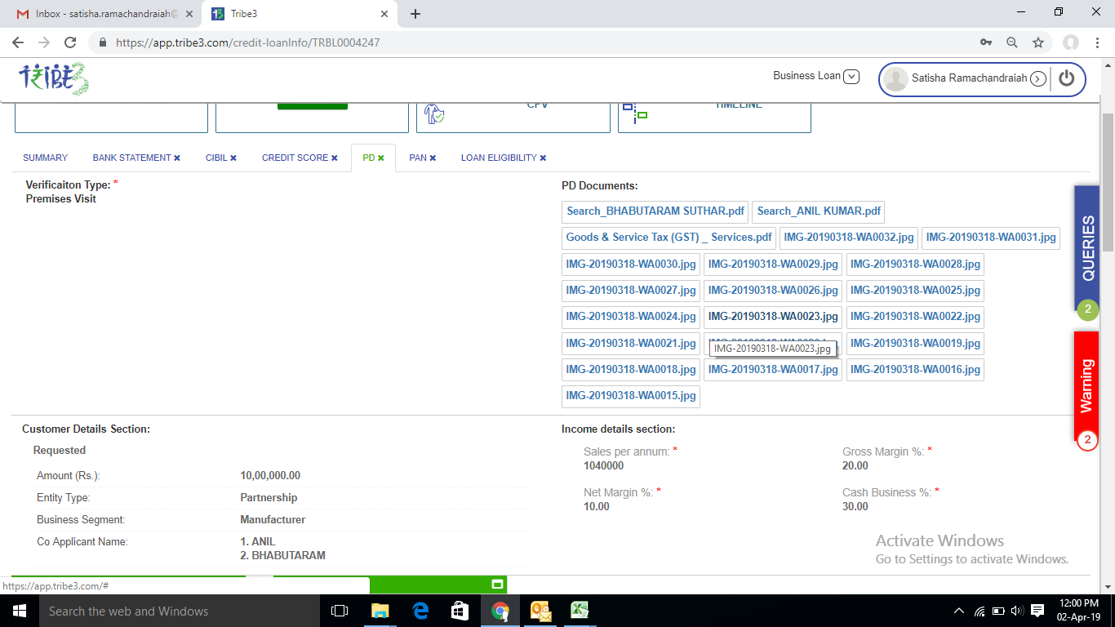Viewport: 1115px width, 627px height.
Task: Expand the Satisha Ramachandraiah user menu arrow
Action: pos(1037,78)
